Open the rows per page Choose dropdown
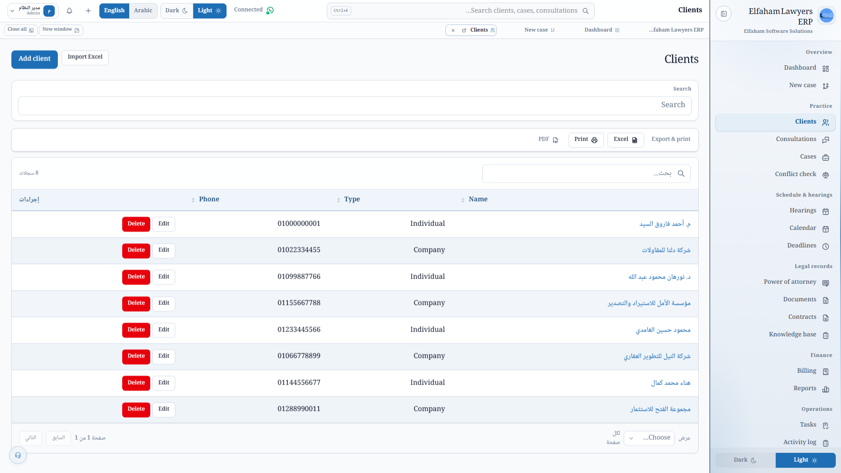Image resolution: width=841 pixels, height=473 pixels. click(x=649, y=438)
